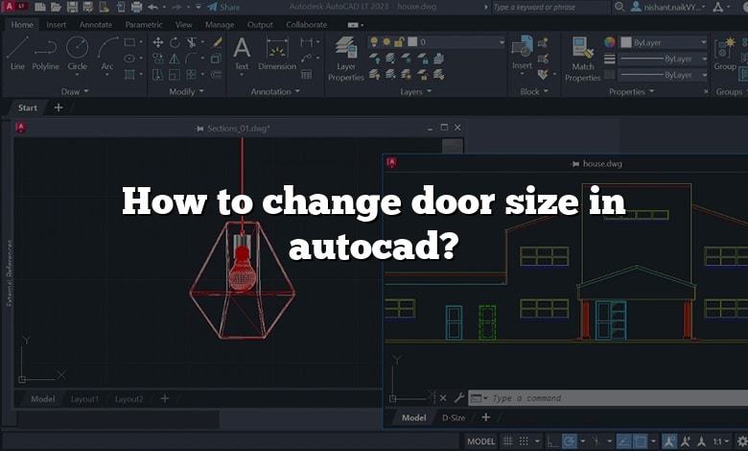This screenshot has height=451, width=748.
Task: Toggle ortho mode in status bar
Action: click(552, 441)
